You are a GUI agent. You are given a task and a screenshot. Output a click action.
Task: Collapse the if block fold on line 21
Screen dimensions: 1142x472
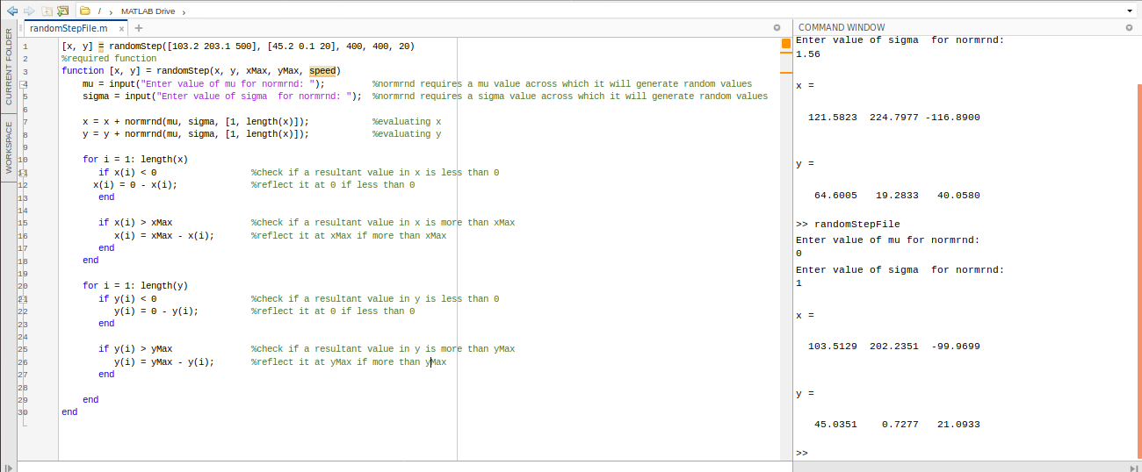(x=25, y=299)
